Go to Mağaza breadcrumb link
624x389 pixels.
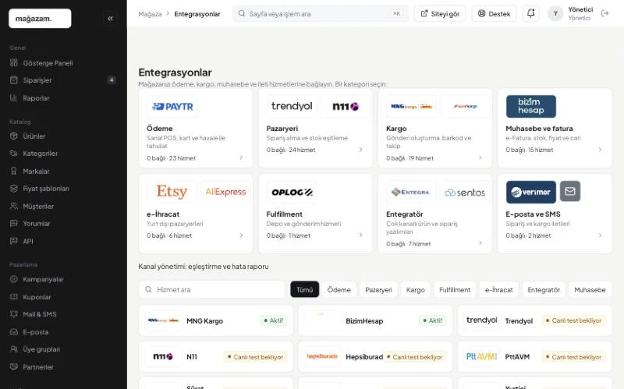click(150, 14)
